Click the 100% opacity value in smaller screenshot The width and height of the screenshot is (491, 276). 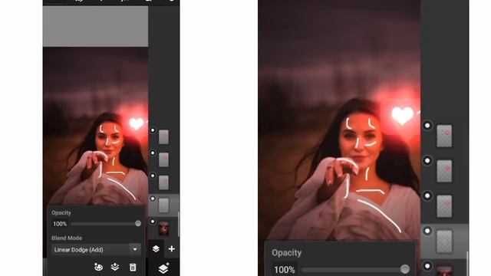[x=60, y=224]
